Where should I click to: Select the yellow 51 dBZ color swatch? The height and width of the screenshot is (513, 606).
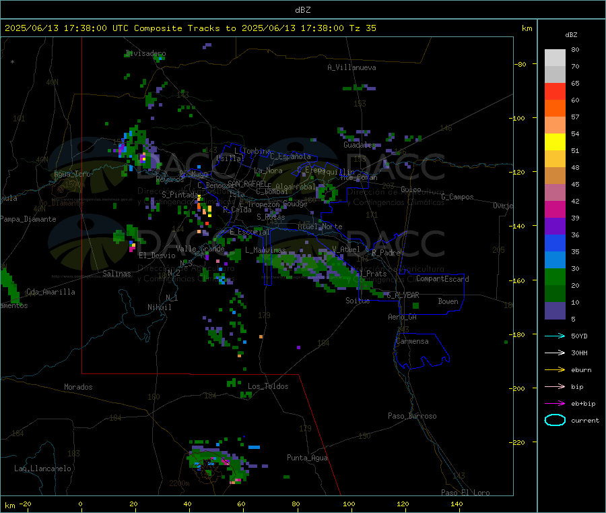[555, 142]
